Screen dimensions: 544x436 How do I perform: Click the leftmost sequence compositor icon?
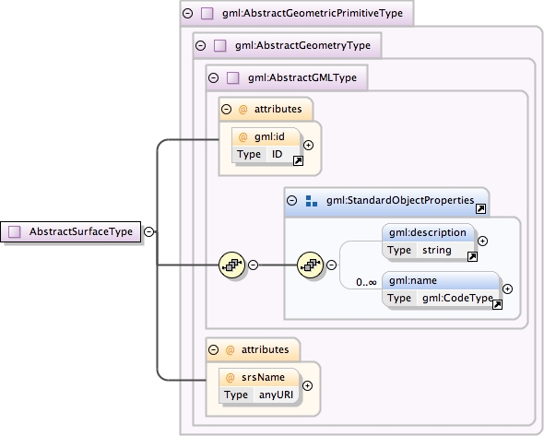(x=231, y=265)
